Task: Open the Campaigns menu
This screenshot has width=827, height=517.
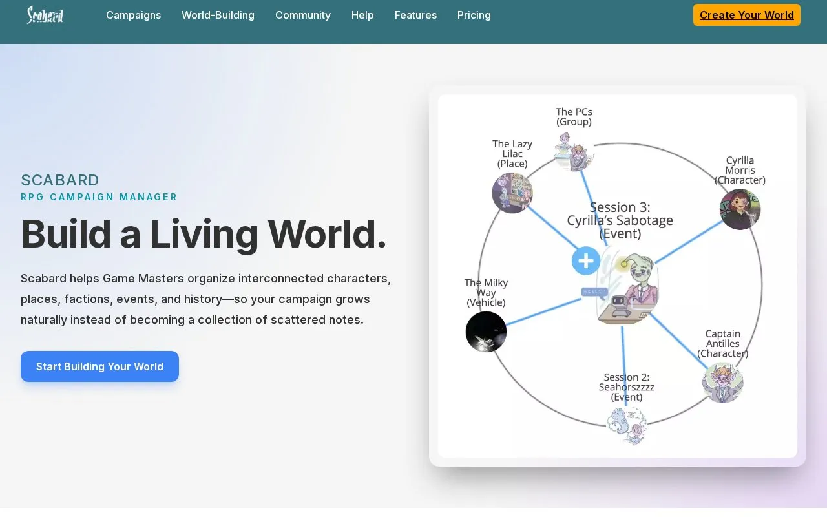Action: pos(134,15)
